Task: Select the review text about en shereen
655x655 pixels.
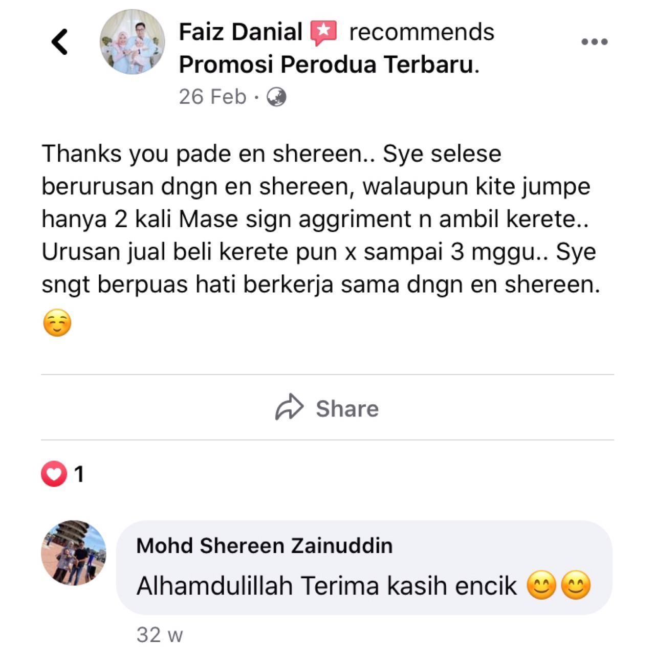Action: click(320, 219)
